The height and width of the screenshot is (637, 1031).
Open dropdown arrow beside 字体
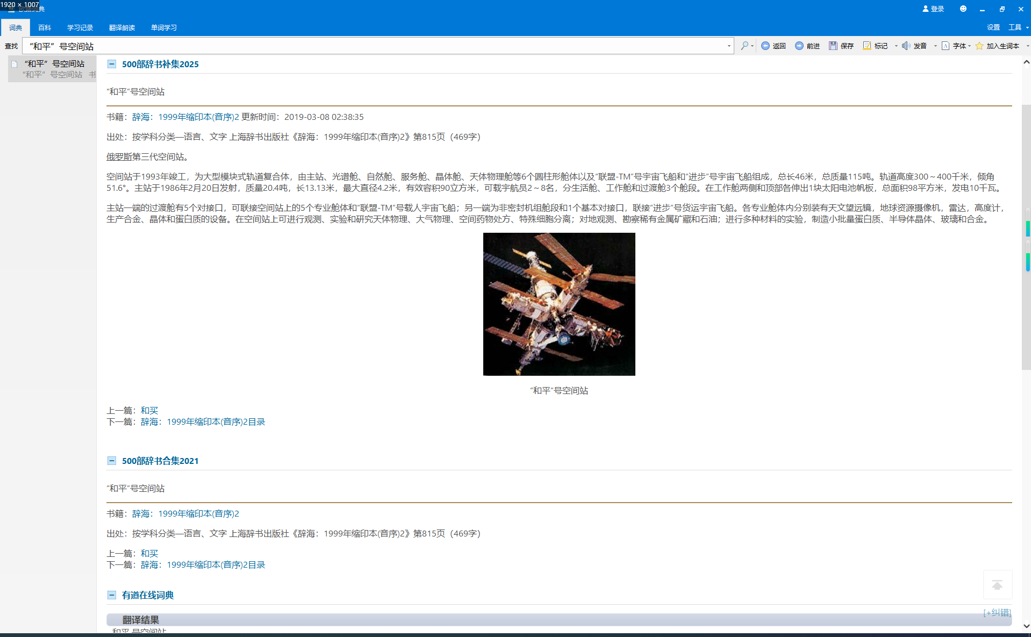click(x=969, y=46)
